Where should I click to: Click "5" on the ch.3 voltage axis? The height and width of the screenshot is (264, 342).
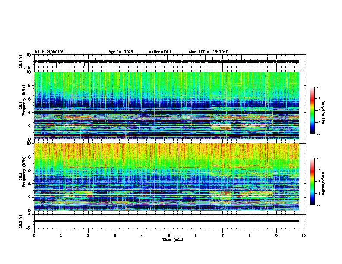point(30,214)
